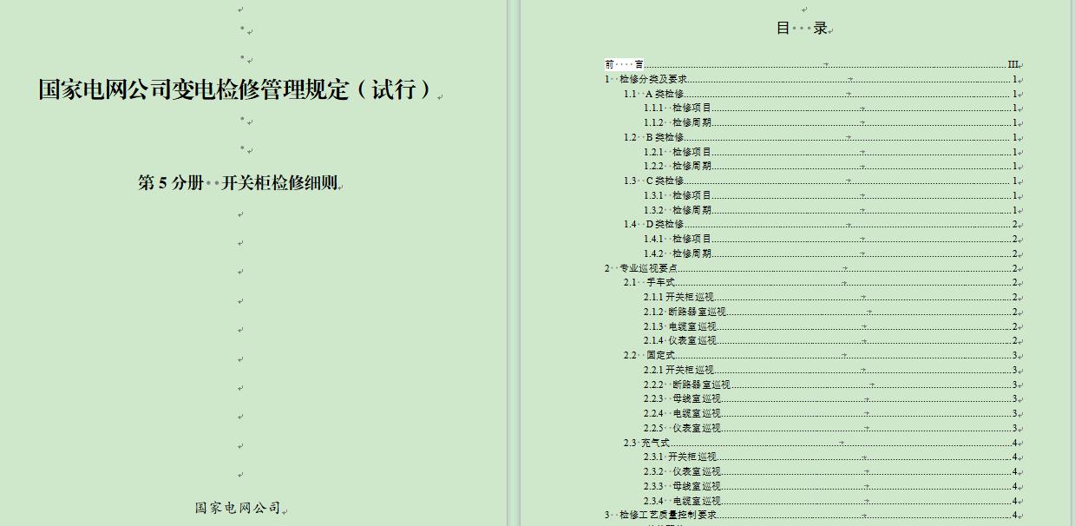Click TOC entry 1.3.1 检修项目
1075x526 pixels.
[x=831, y=195]
